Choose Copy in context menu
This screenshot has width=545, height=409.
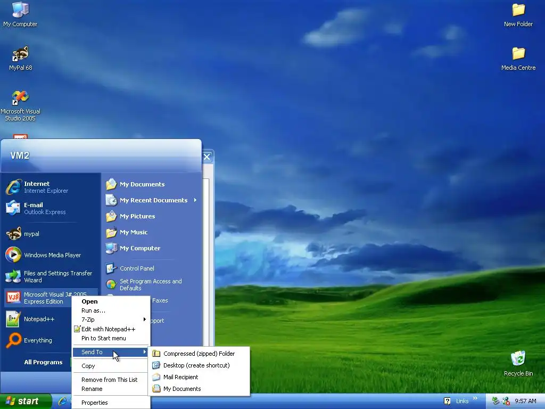click(111, 366)
